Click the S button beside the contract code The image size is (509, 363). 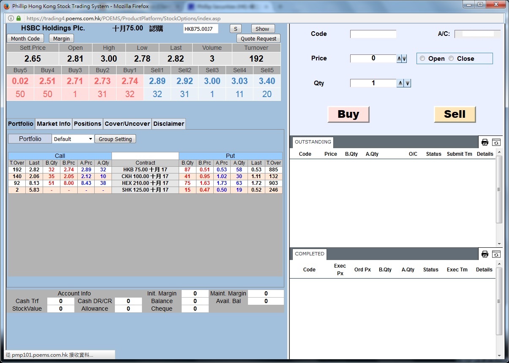[x=235, y=29]
